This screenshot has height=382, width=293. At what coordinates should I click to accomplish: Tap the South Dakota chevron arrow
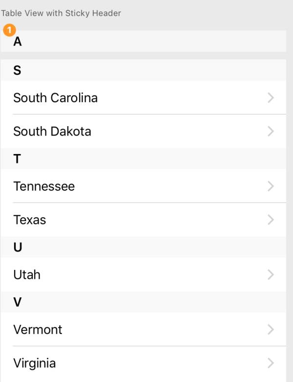click(x=271, y=131)
